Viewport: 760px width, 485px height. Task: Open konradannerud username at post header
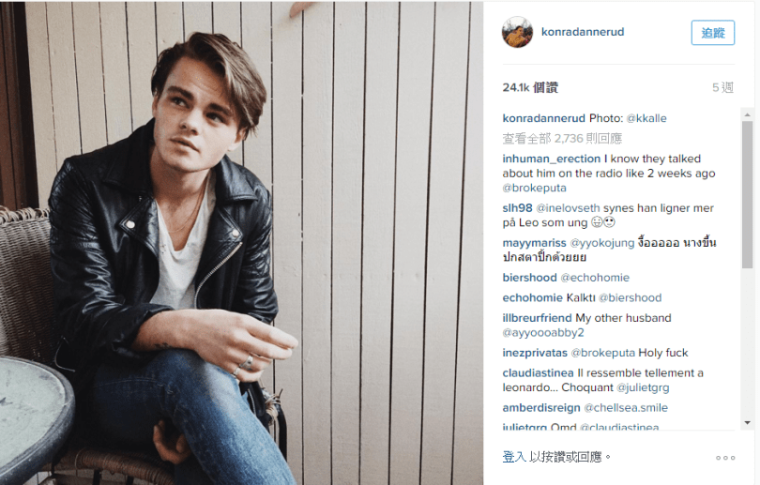click(x=583, y=32)
